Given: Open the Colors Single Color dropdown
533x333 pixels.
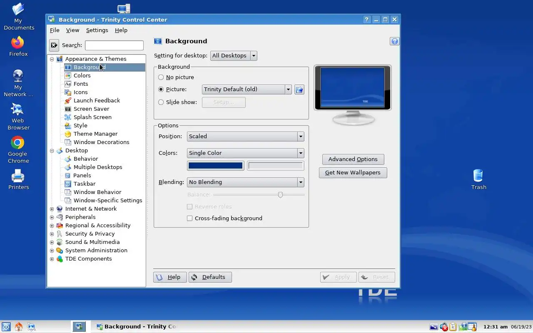Looking at the screenshot, I should tap(245, 153).
